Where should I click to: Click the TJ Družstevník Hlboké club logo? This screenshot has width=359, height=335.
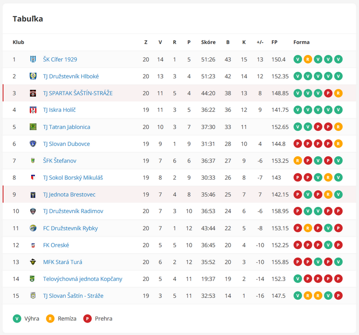coord(33,76)
